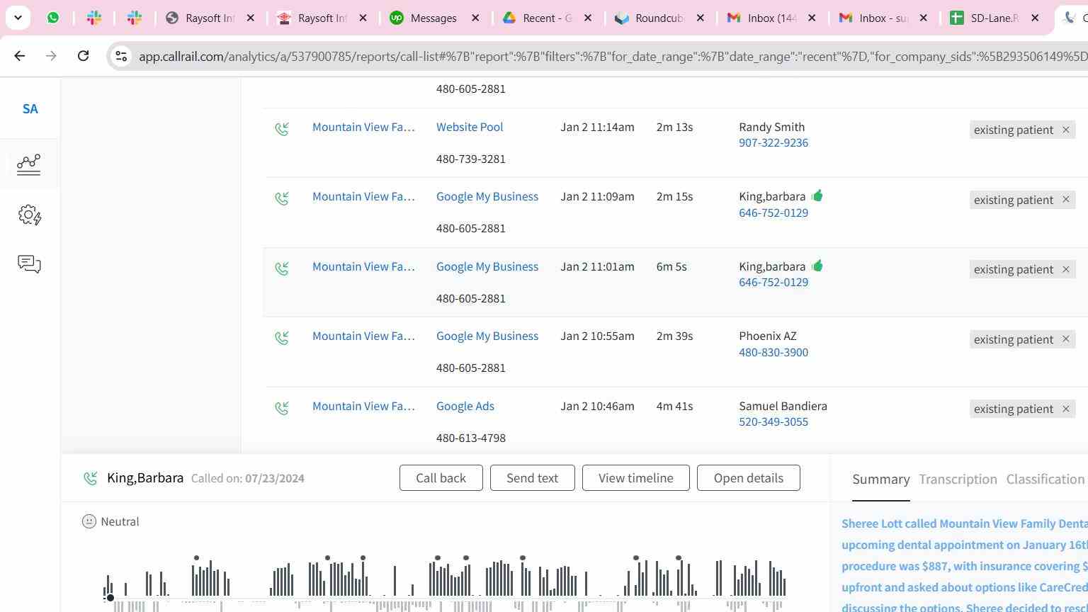Open Google Ads source link
1088x612 pixels.
[x=465, y=406]
